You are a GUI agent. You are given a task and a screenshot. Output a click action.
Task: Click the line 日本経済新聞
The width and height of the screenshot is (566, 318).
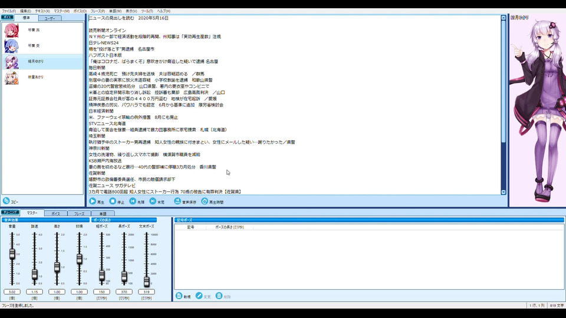pyautogui.click(x=101, y=111)
